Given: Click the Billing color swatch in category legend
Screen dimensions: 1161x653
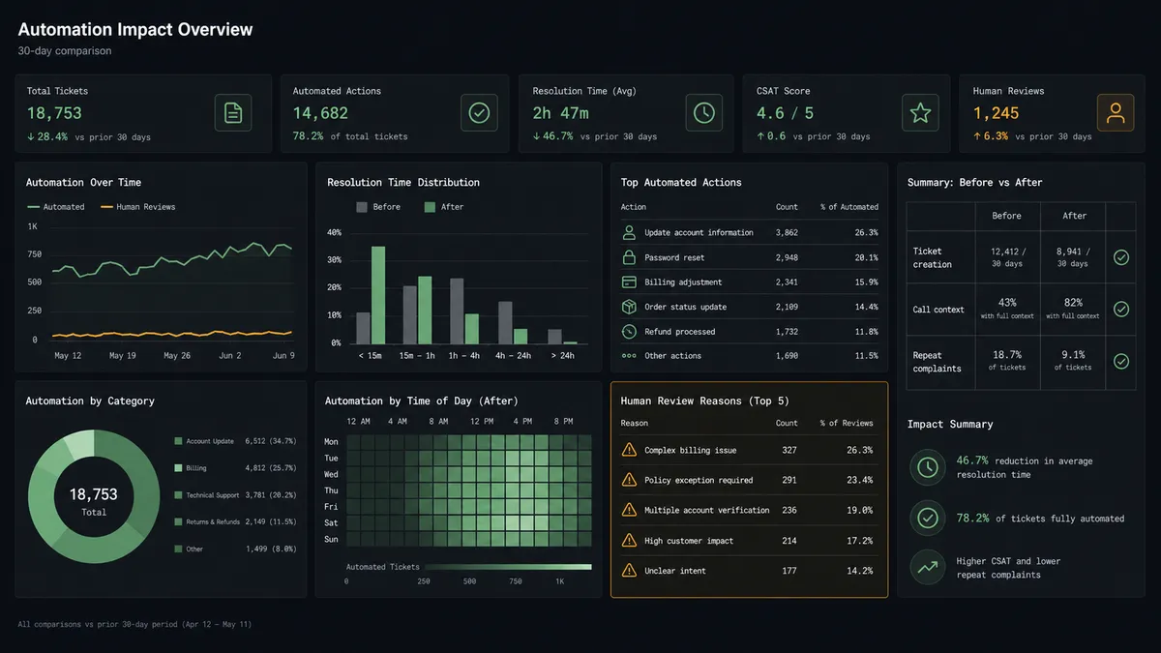Looking at the screenshot, I should tap(178, 468).
